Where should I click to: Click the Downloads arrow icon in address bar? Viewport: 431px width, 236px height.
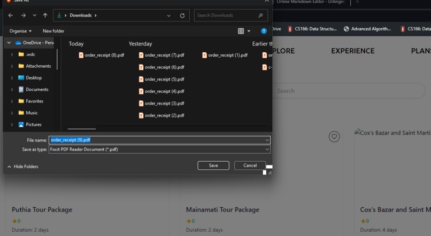click(x=59, y=15)
